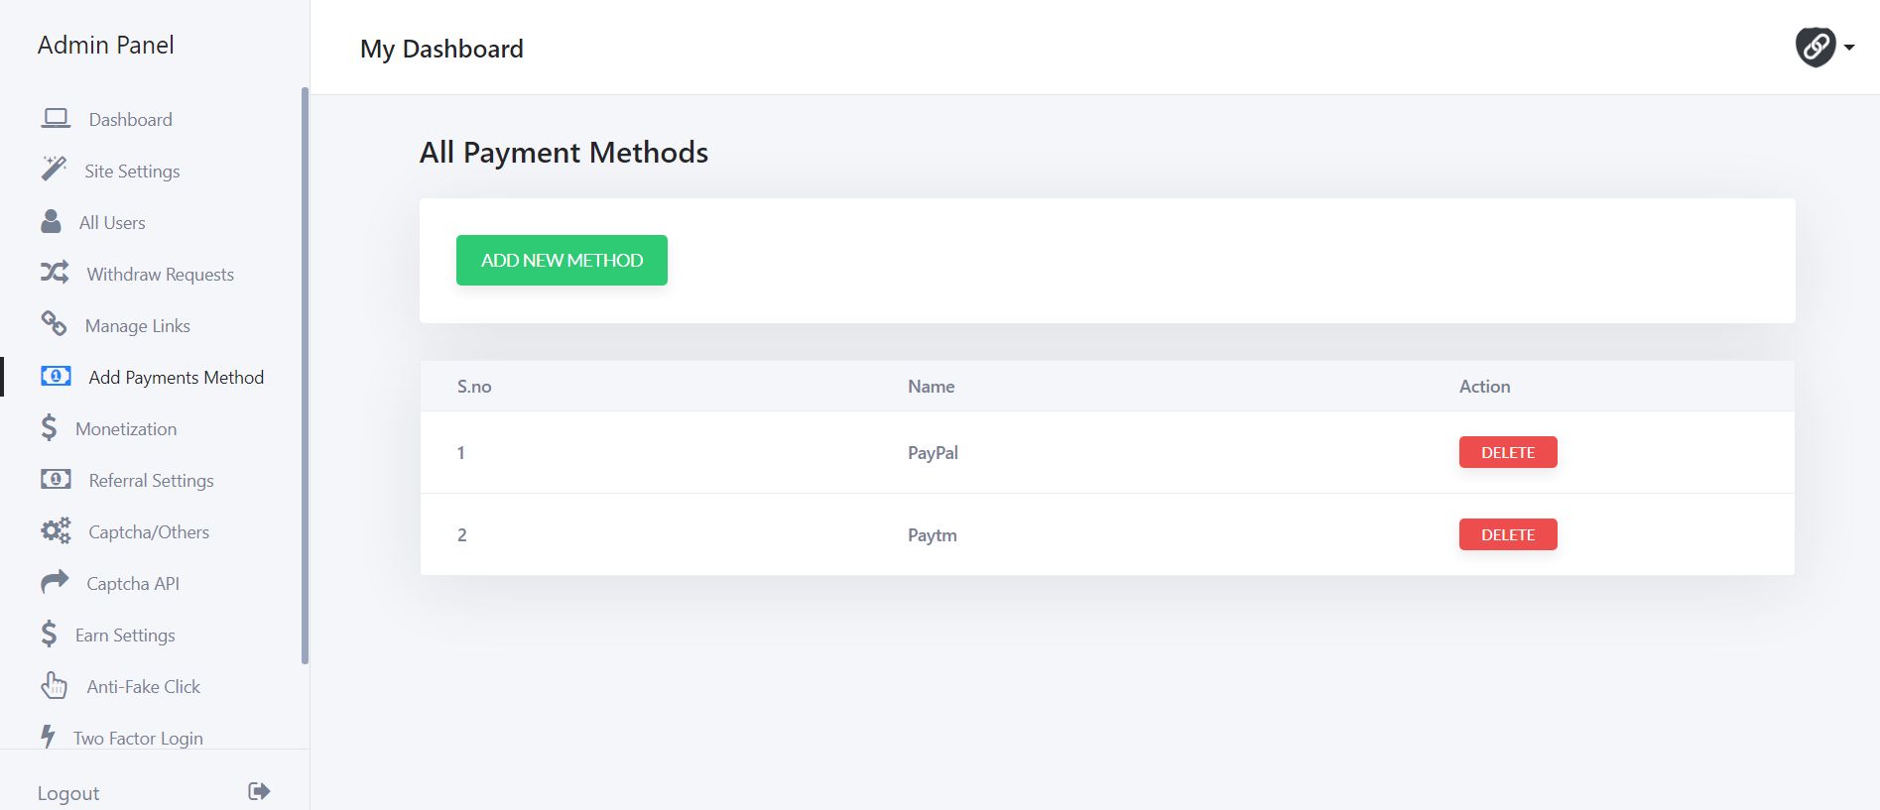Click the dollar sign Earn Settings icon
The image size is (1880, 810).
(x=49, y=634)
